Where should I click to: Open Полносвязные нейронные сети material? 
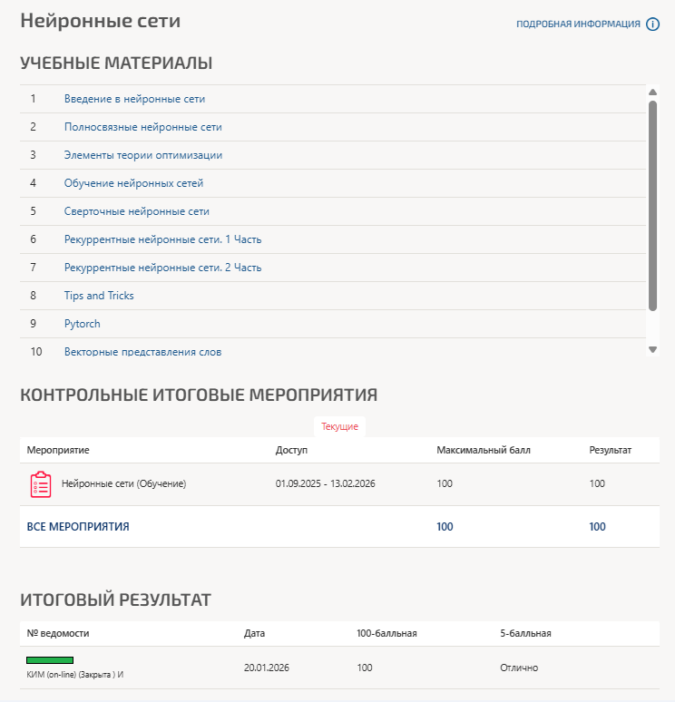click(x=142, y=127)
